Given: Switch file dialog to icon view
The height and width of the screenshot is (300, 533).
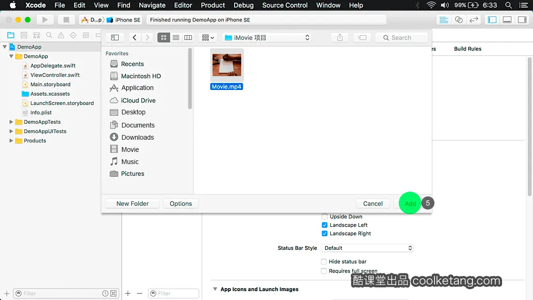Looking at the screenshot, I should pos(163,37).
